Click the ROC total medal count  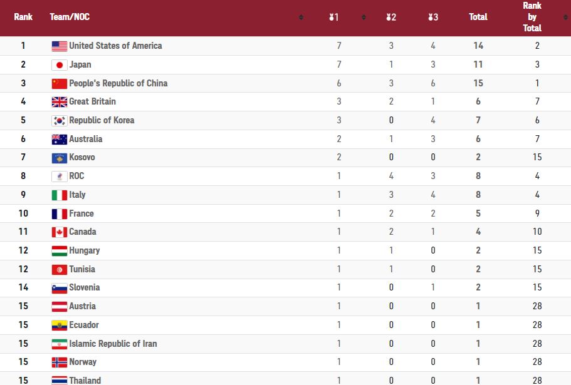(478, 176)
